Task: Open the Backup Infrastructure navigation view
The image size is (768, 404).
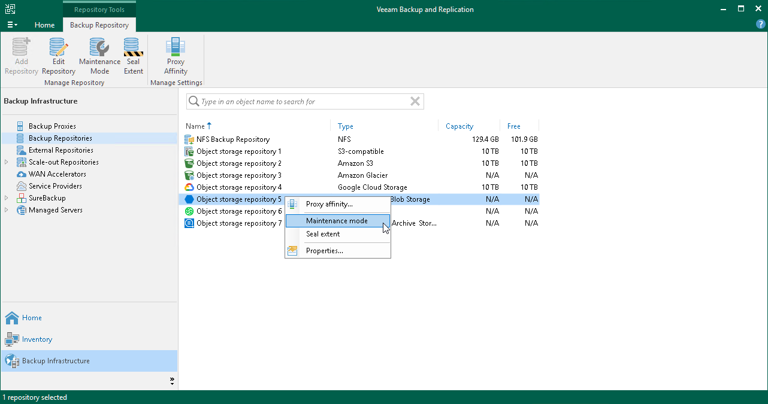Action: pos(89,361)
